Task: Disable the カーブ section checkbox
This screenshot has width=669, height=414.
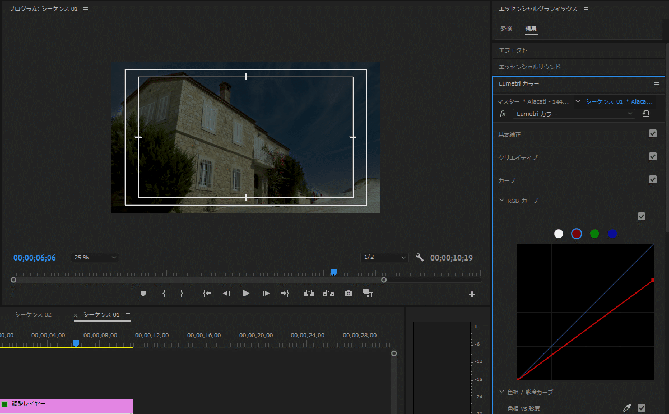Action: pyautogui.click(x=653, y=179)
